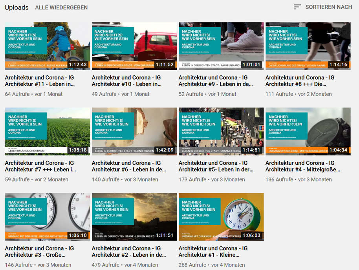359x270 pixels.
Task: Click title link of Architektur #11 video
Action: point(40,81)
